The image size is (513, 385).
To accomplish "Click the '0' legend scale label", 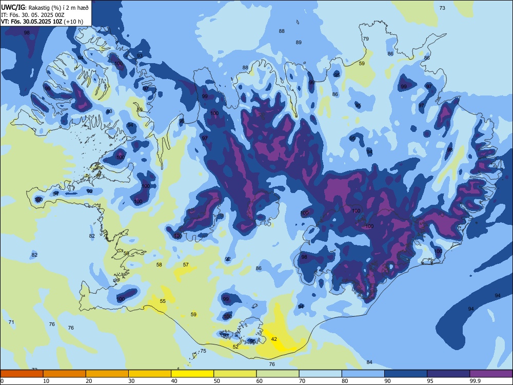I will 2,381.
